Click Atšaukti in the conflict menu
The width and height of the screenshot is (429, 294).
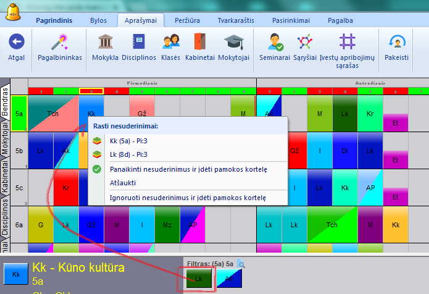[123, 183]
